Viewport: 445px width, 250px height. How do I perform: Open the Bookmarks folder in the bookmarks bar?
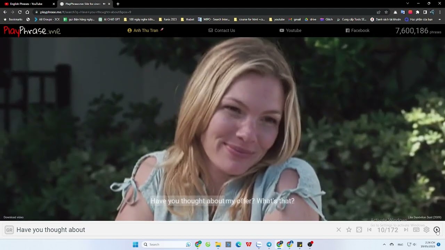tap(13, 19)
